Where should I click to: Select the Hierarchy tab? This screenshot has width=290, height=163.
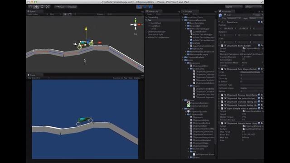(154, 11)
